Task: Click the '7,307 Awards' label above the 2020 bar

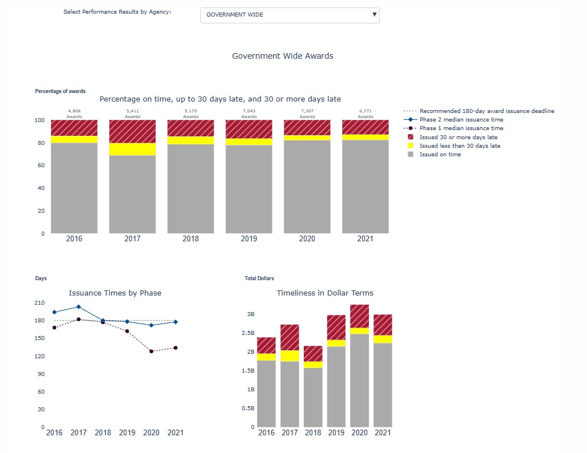Action: [x=307, y=114]
